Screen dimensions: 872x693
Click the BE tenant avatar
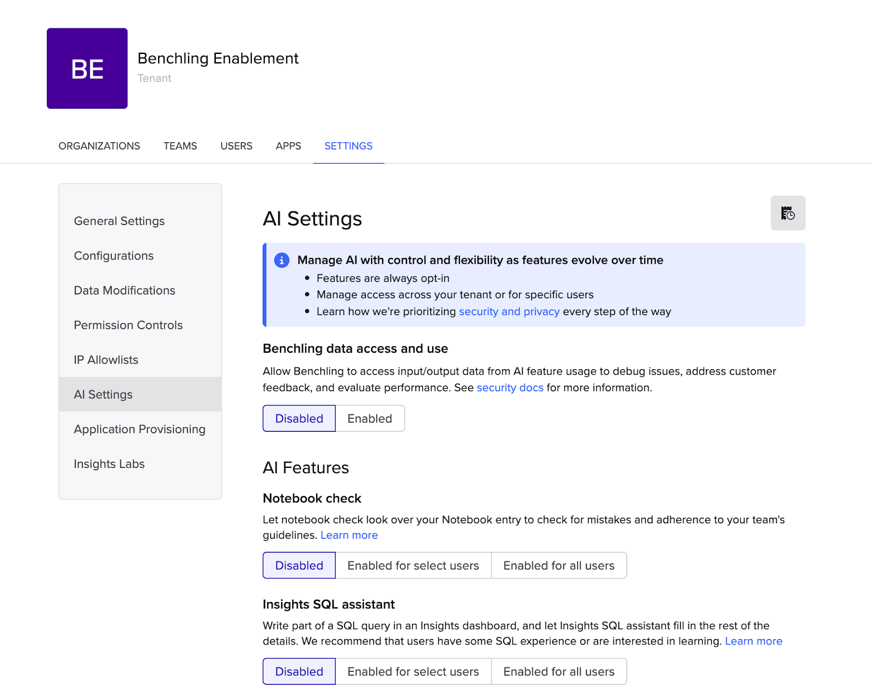click(87, 68)
